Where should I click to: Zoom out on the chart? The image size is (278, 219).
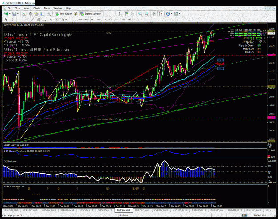tap(146, 14)
